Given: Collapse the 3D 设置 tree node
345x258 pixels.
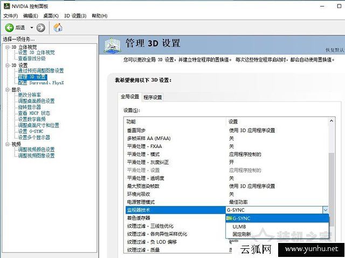Looking at the screenshot, I should pyautogui.click(x=8, y=65).
